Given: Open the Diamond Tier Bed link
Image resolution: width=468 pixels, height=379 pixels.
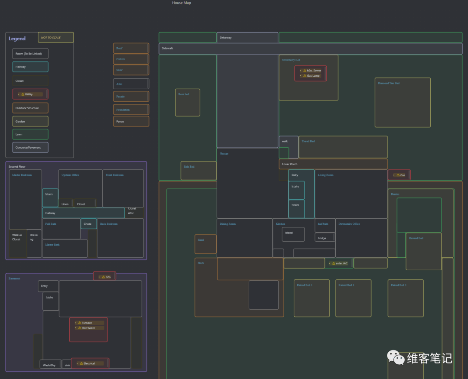Looking at the screenshot, I should pyautogui.click(x=389, y=83).
